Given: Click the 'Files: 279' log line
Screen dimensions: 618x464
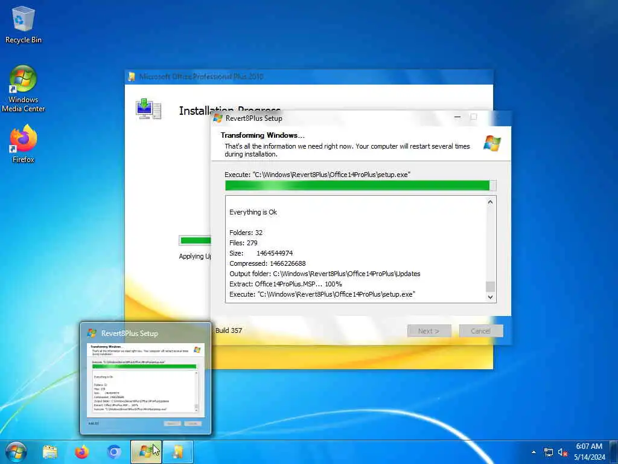Looking at the screenshot, I should tap(243, 243).
